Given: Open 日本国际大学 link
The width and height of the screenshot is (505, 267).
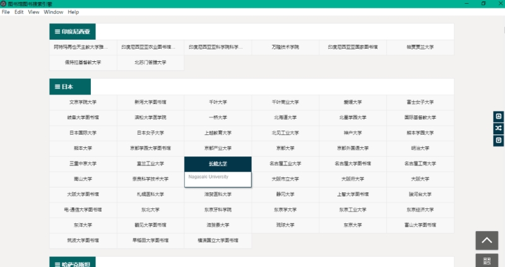Looking at the screenshot, I should [x=83, y=133].
